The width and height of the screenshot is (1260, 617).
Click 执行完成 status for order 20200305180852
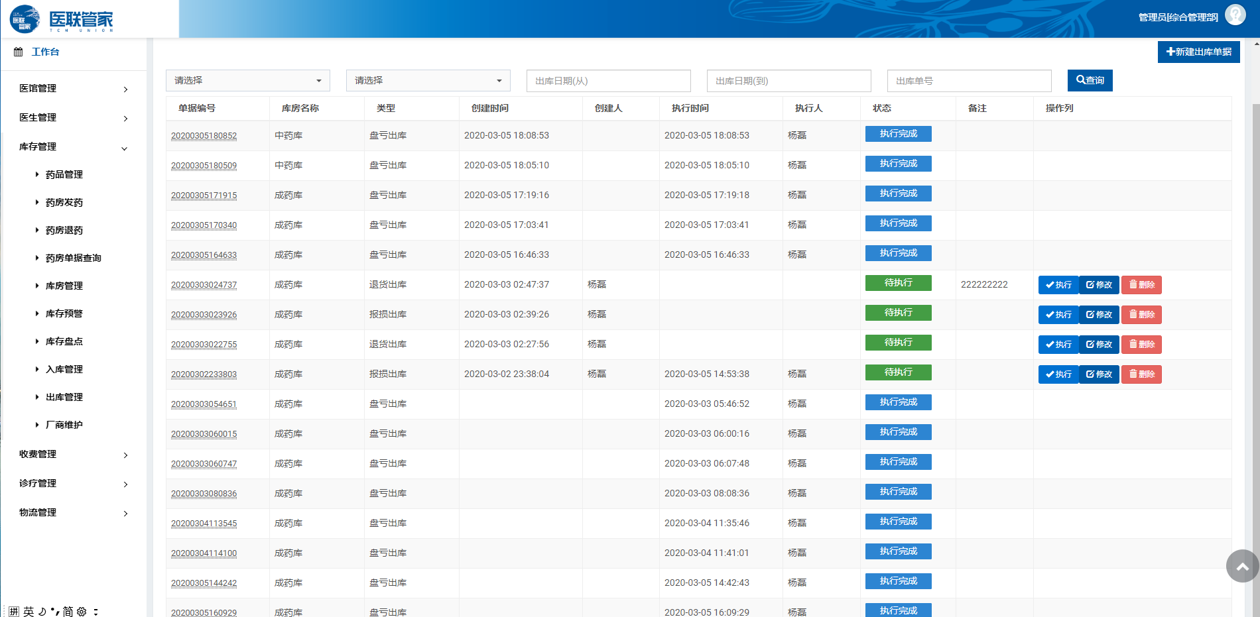899,134
